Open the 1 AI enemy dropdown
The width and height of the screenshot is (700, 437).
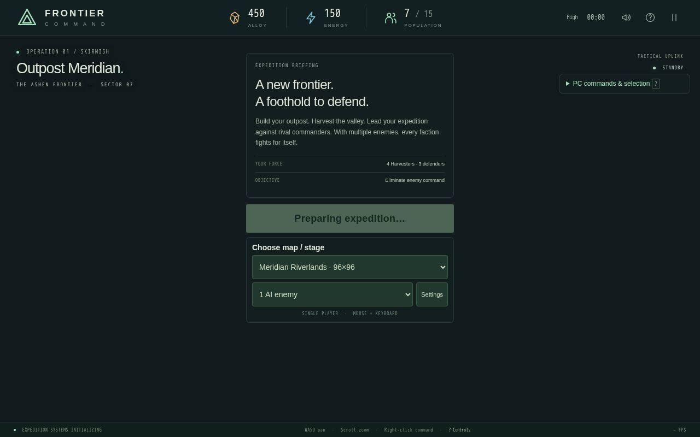(332, 294)
